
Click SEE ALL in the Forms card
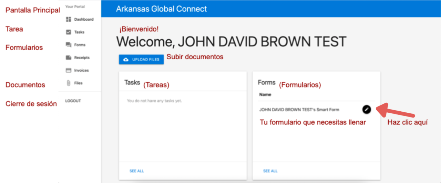click(270, 171)
